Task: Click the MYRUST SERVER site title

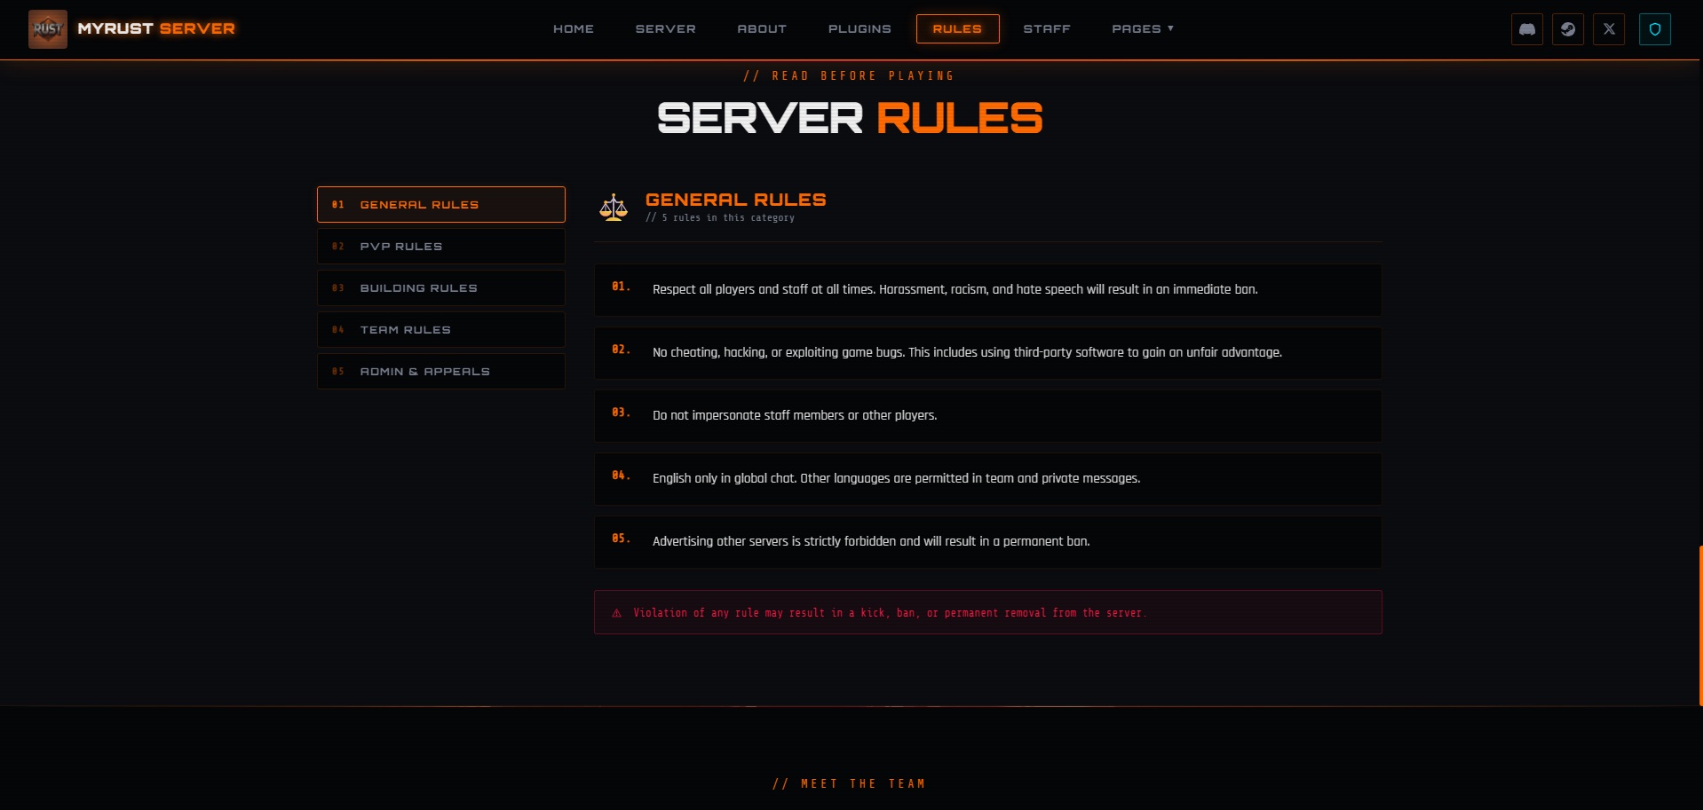Action: pyautogui.click(x=156, y=29)
